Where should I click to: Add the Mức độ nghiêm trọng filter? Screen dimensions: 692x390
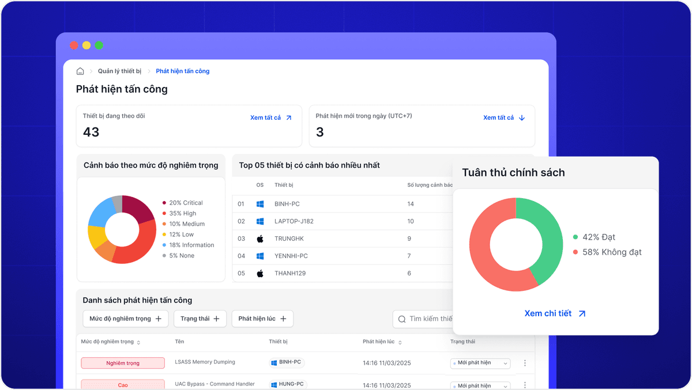pos(126,319)
